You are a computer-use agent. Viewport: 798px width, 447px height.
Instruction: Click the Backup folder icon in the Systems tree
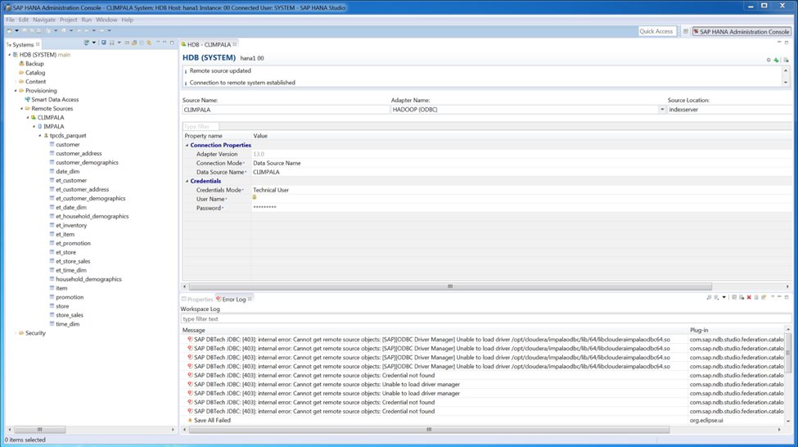point(21,64)
